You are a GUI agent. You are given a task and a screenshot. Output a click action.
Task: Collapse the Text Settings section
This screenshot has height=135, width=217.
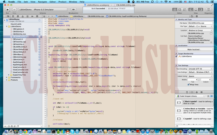[176, 65]
